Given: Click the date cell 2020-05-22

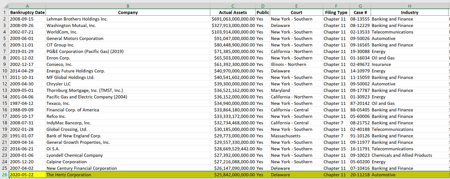Looking at the screenshot, I should [x=27, y=175].
